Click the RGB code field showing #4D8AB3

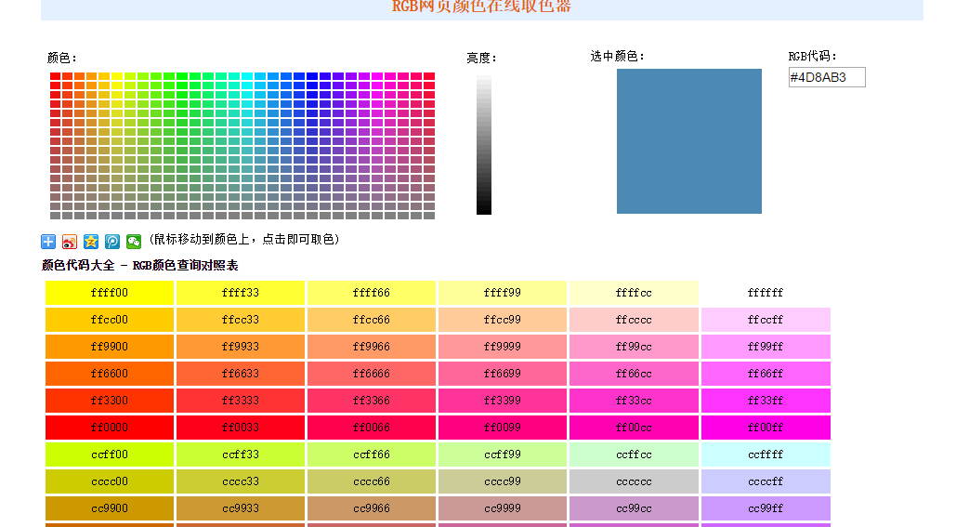coord(827,77)
